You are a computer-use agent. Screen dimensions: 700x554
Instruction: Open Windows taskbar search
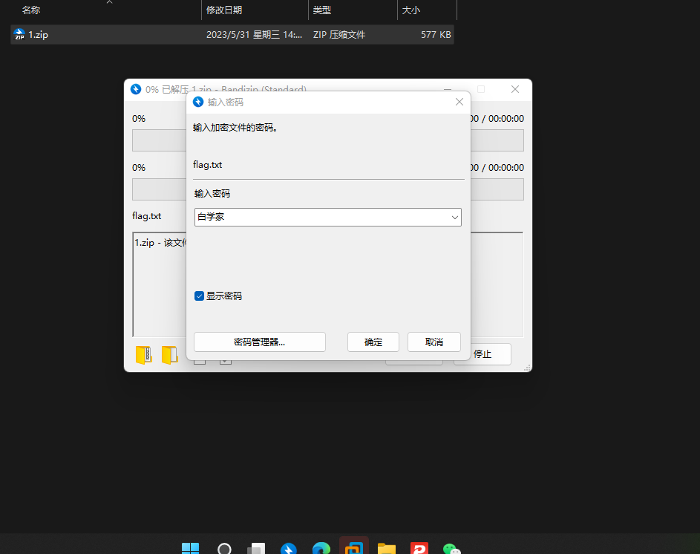[224, 548]
